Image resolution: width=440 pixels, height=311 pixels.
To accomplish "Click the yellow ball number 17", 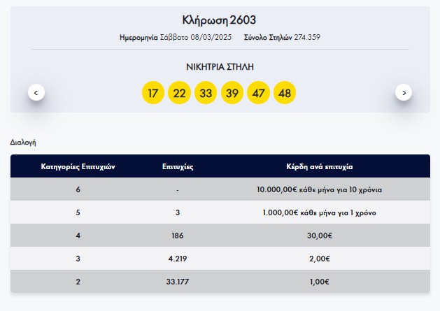I will pyautogui.click(x=153, y=93).
